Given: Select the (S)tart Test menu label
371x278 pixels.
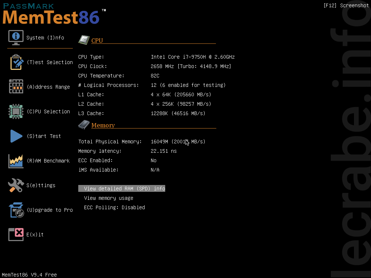Looking at the screenshot, I should (44, 136).
